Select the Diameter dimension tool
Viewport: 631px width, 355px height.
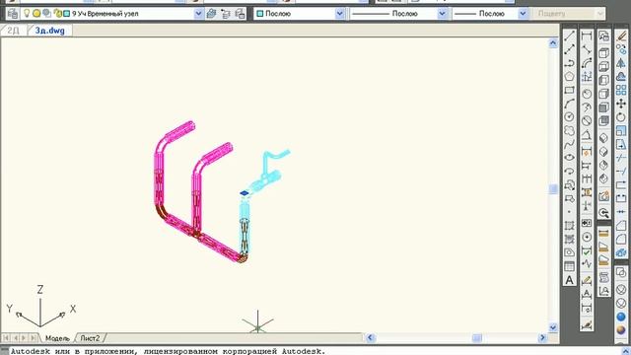[587, 120]
